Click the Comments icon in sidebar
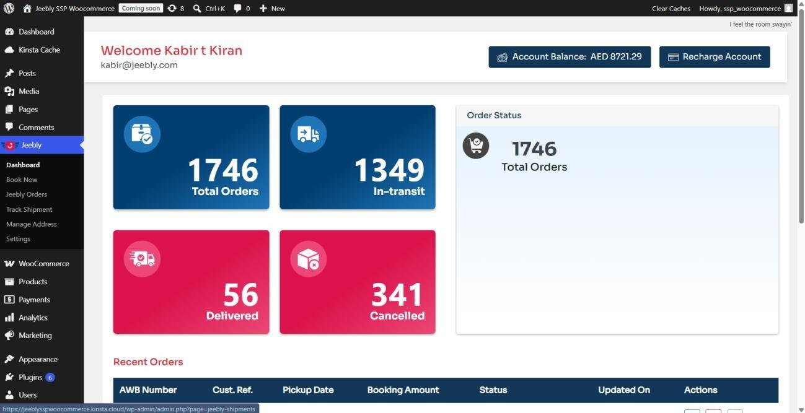Image resolution: width=805 pixels, height=413 pixels. pos(9,127)
